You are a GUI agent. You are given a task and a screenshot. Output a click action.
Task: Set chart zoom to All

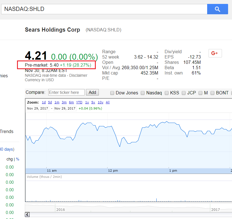click(108, 102)
